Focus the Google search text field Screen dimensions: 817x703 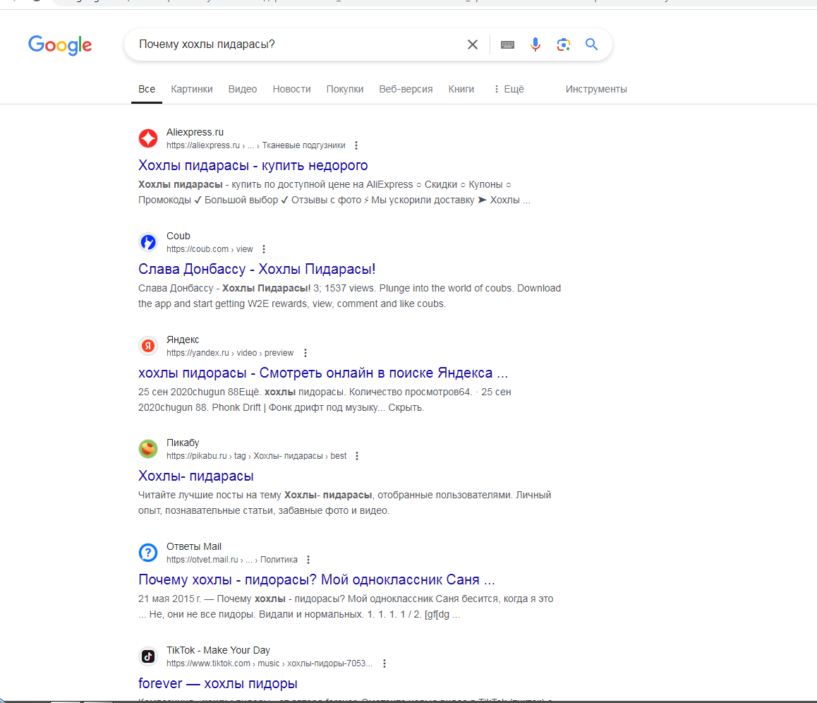(x=297, y=44)
